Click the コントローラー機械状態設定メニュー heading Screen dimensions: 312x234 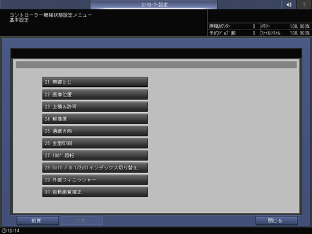pos(51,15)
